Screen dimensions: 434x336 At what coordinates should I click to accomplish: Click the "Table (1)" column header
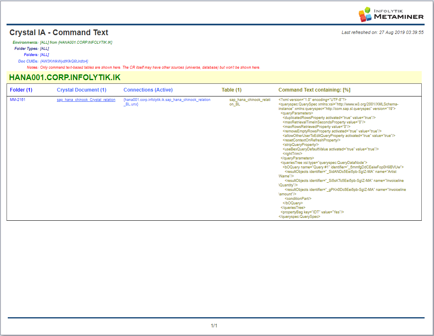pos(232,90)
